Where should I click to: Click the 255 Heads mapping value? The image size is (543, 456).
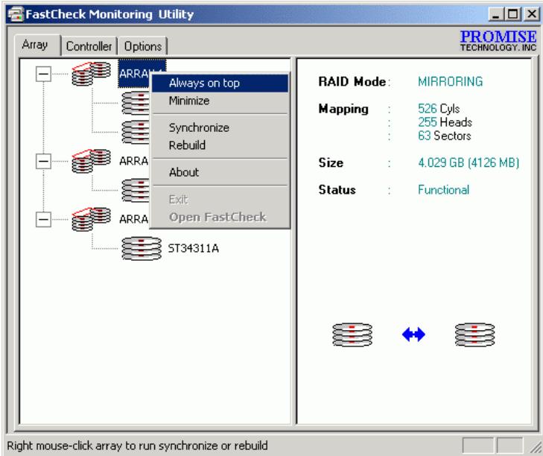[x=445, y=122]
